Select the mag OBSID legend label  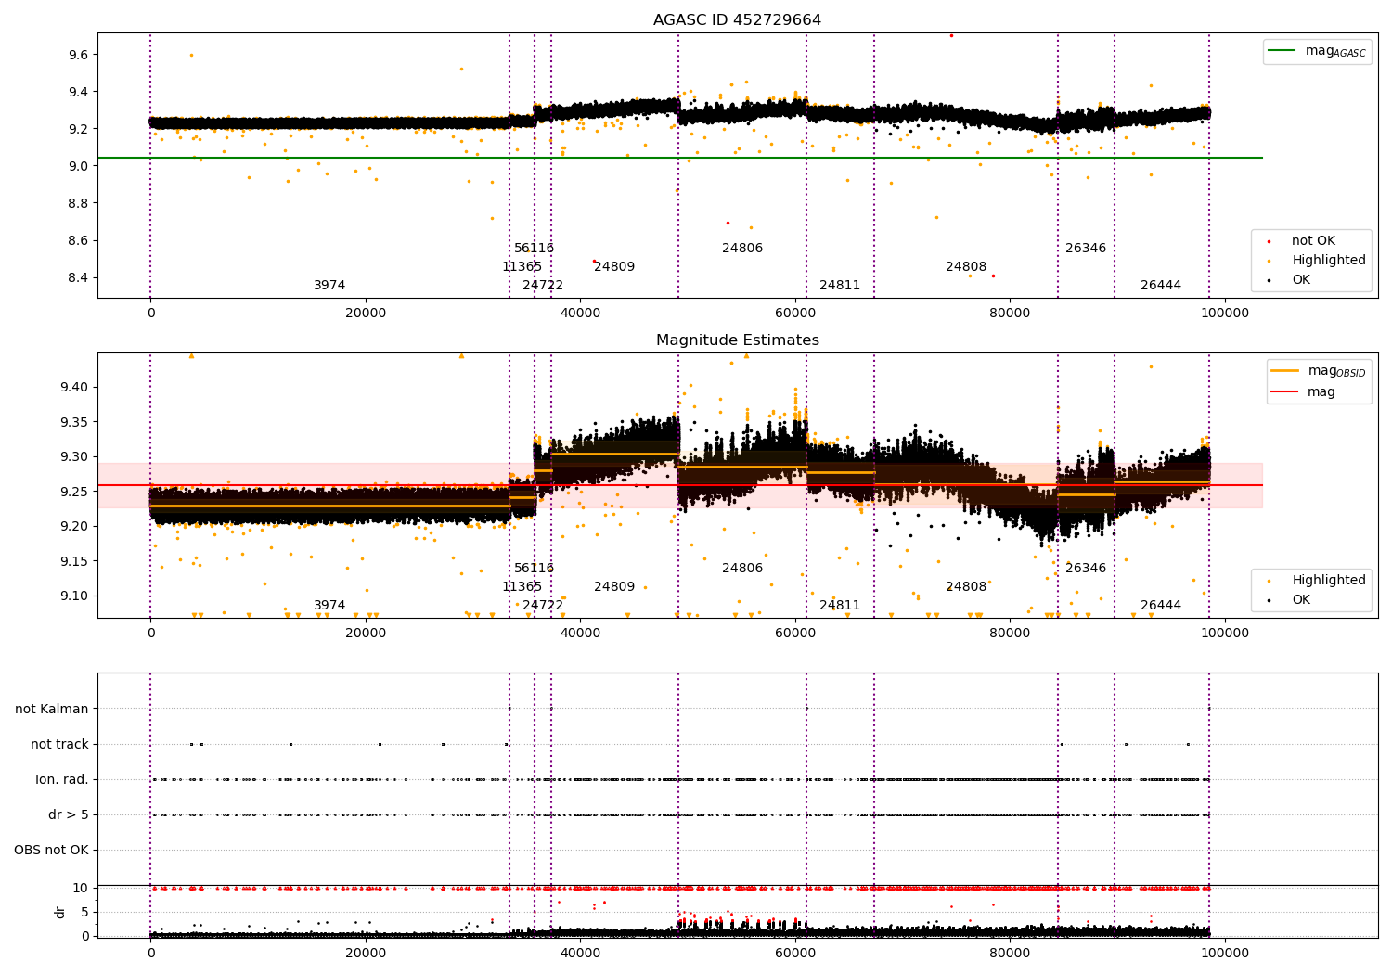click(x=1337, y=371)
